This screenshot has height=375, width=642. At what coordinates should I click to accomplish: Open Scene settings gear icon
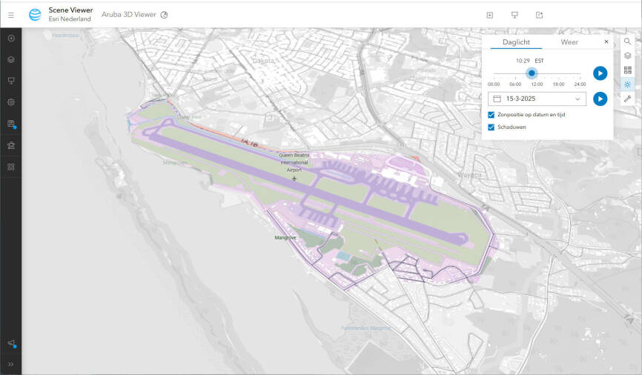click(x=10, y=102)
